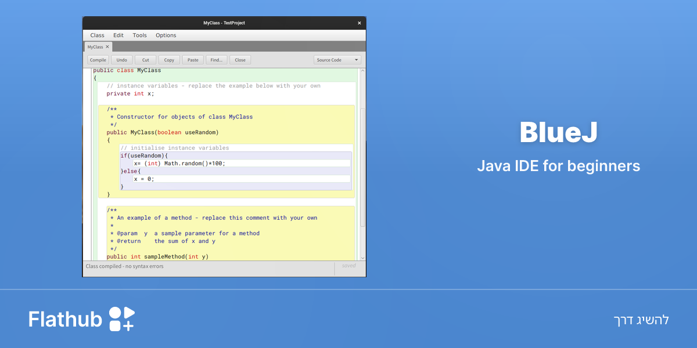Image resolution: width=697 pixels, height=348 pixels.
Task: Click status message "Class compiled - no syntax errors"
Action: (x=125, y=266)
